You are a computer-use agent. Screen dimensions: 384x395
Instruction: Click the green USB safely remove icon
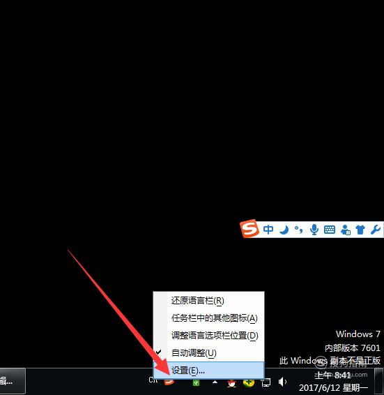tap(196, 382)
